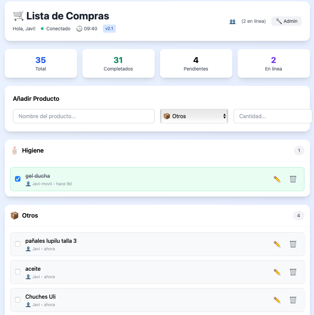Open the Otros category dropdown

click(194, 116)
